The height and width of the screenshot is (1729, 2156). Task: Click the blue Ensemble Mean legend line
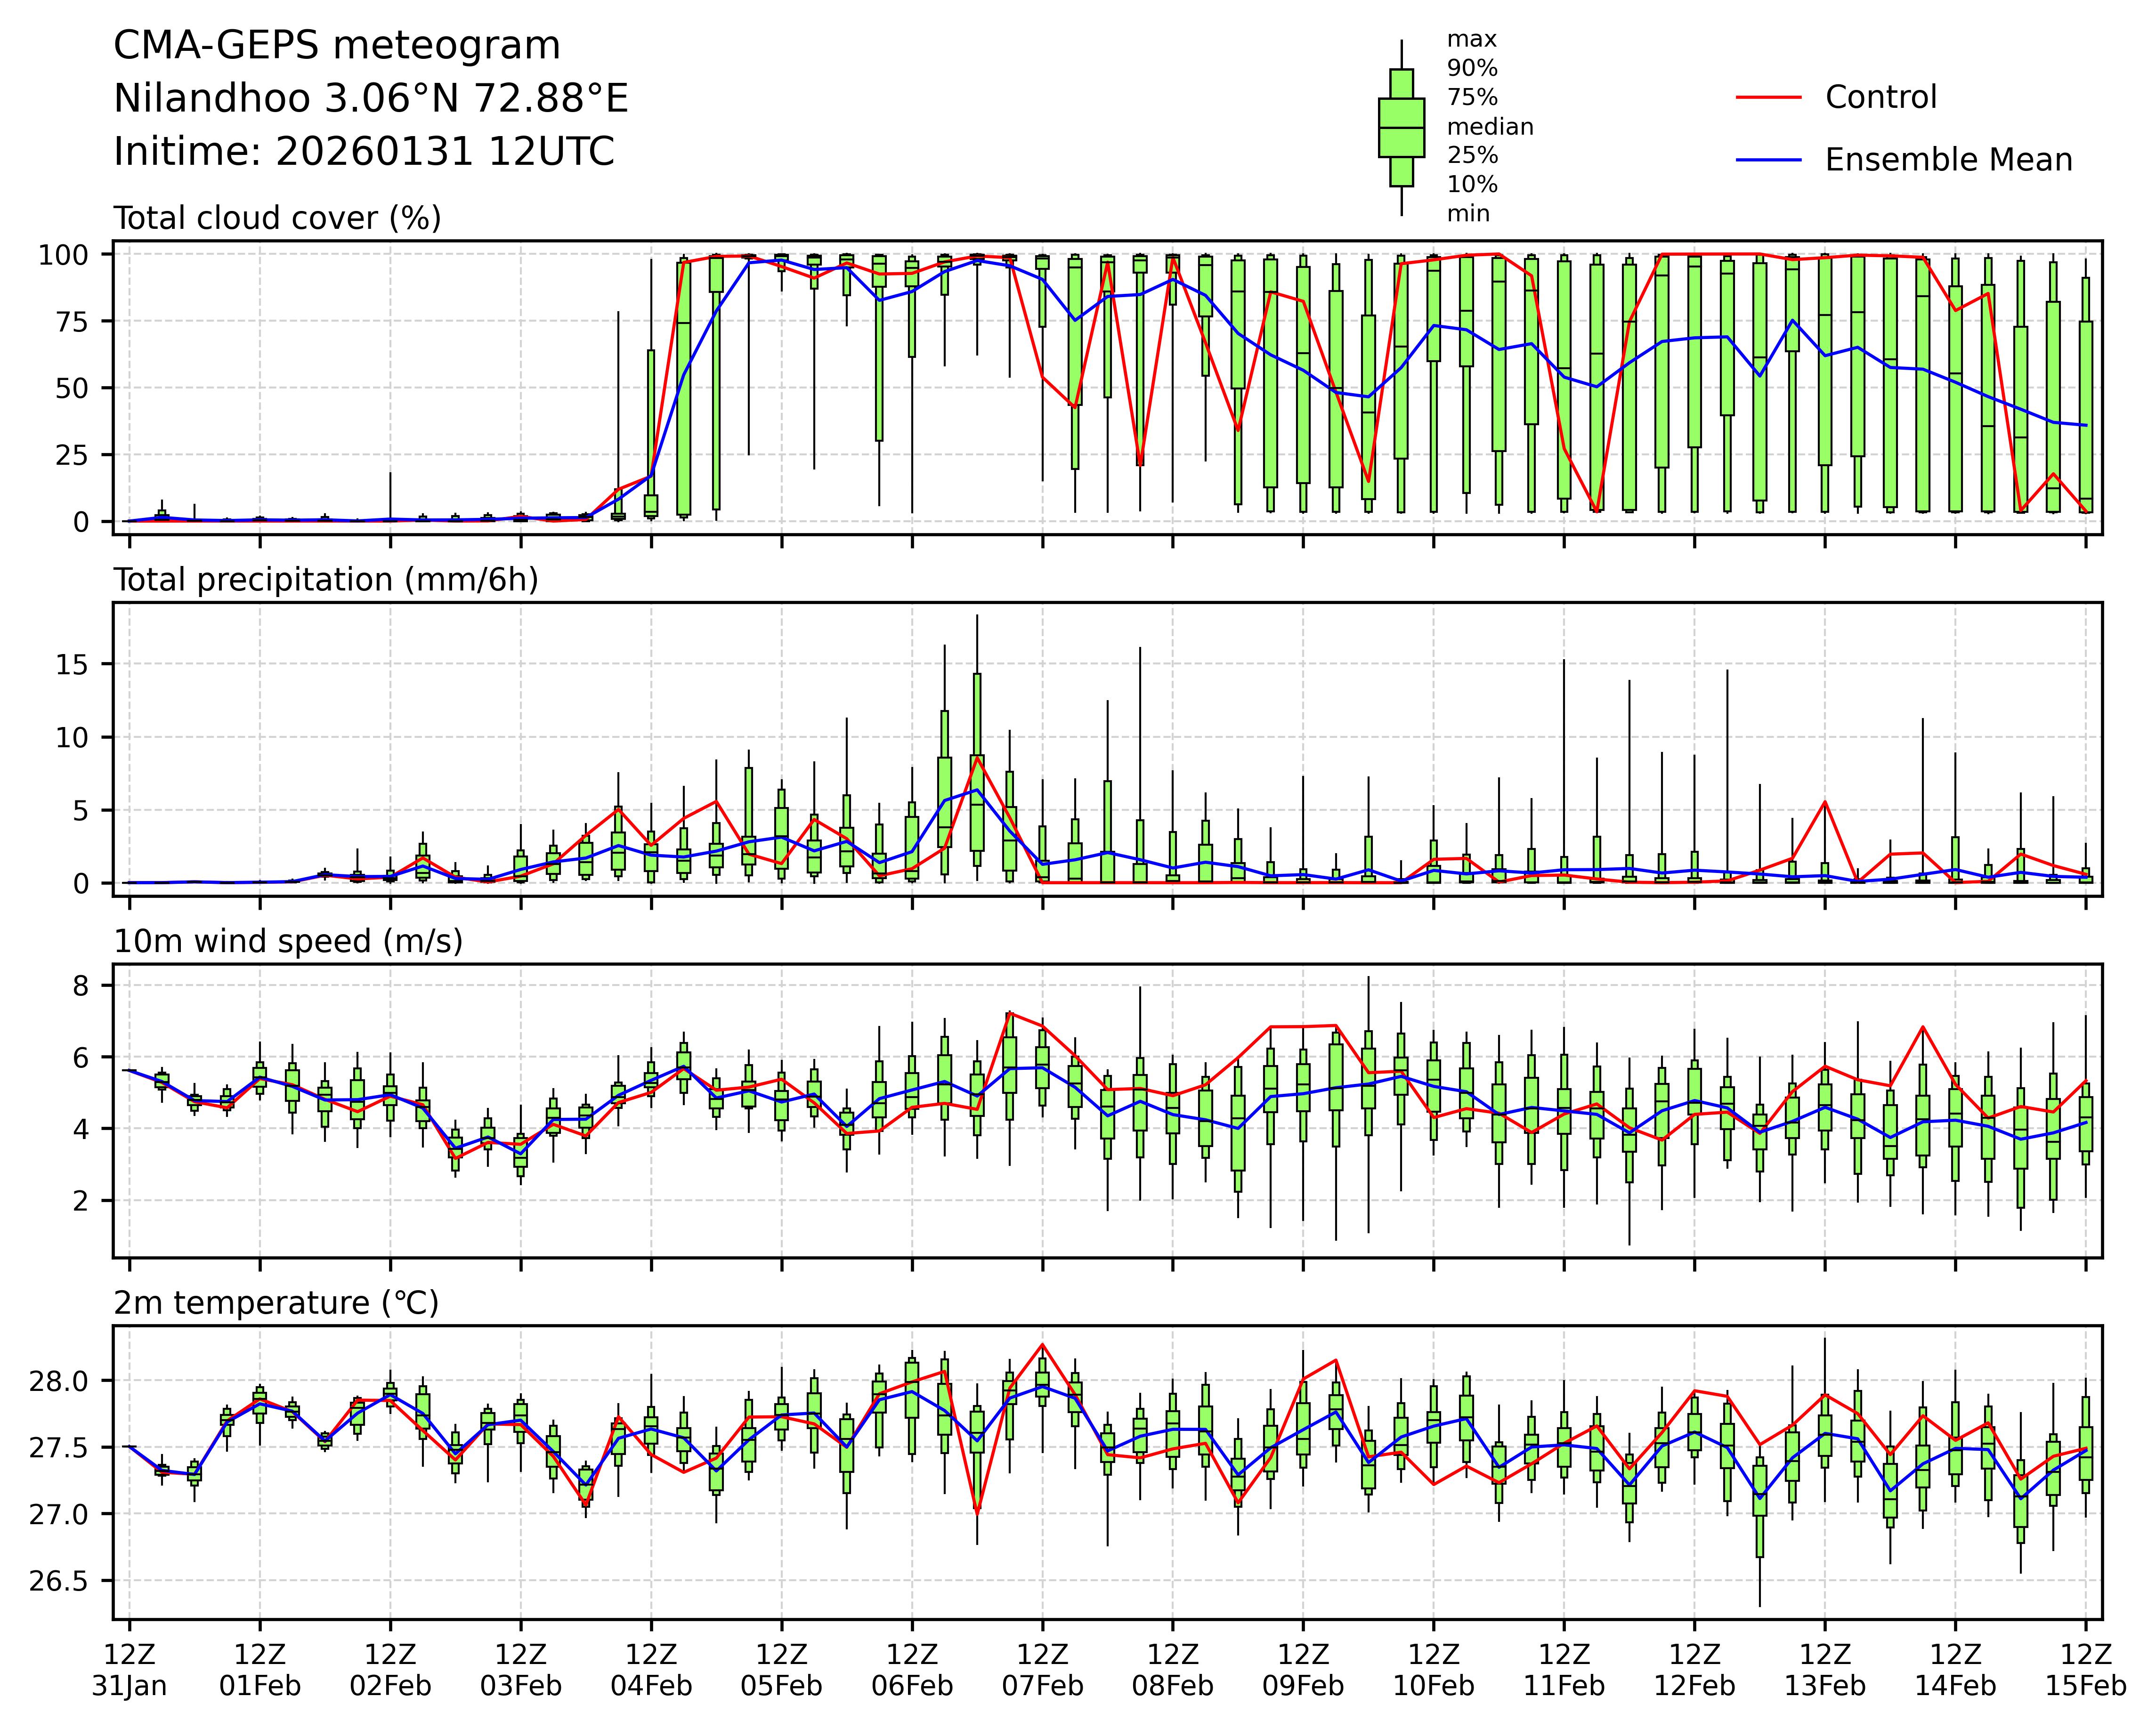click(x=1768, y=160)
